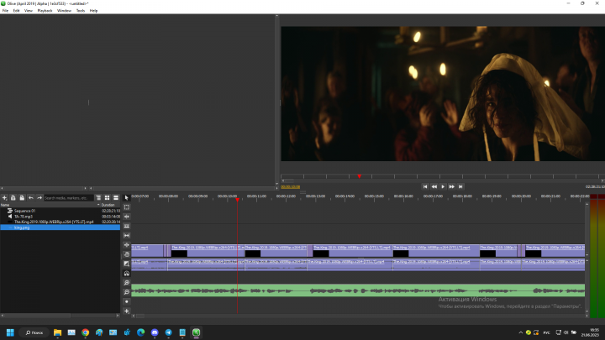The height and width of the screenshot is (340, 605).
Task: Select the Slide tool
Action: [x=127, y=245]
